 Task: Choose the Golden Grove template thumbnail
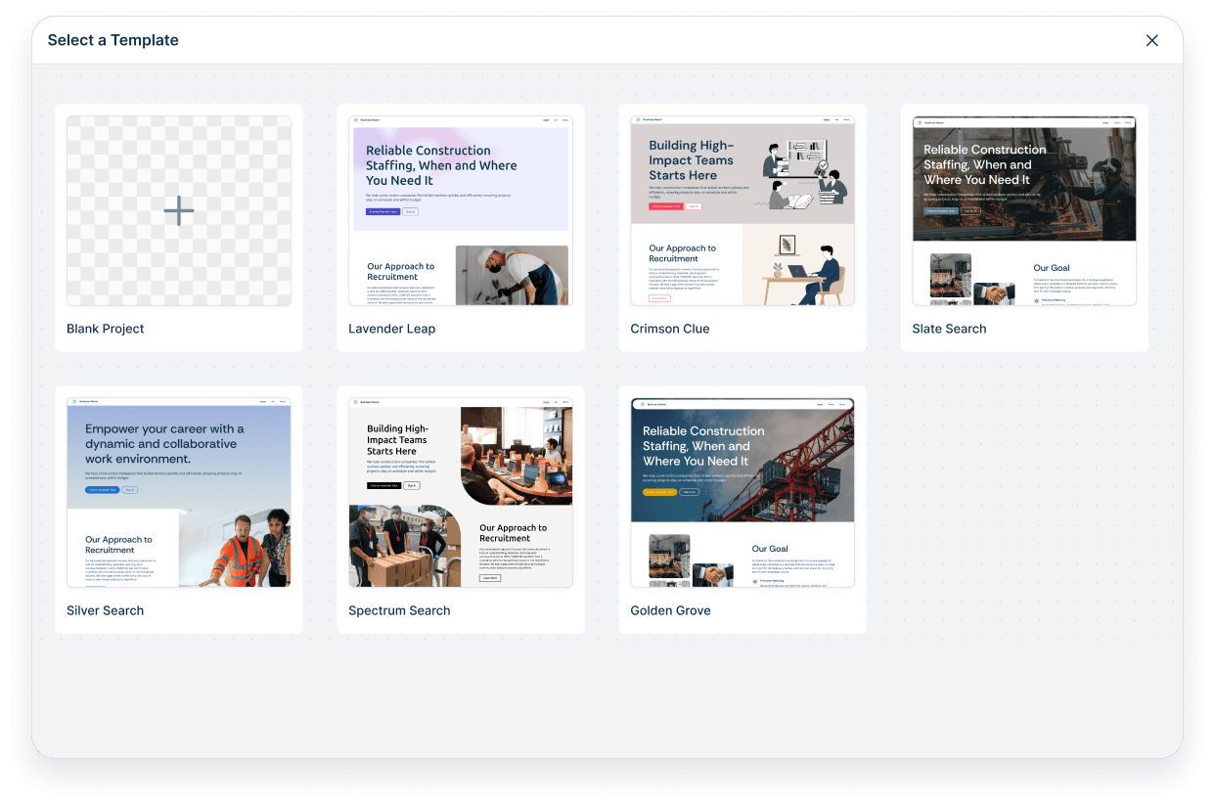[x=742, y=492]
